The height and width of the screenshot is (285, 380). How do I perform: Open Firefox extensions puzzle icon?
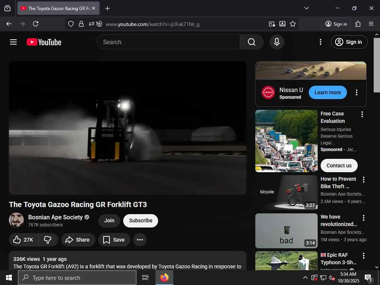[358, 24]
